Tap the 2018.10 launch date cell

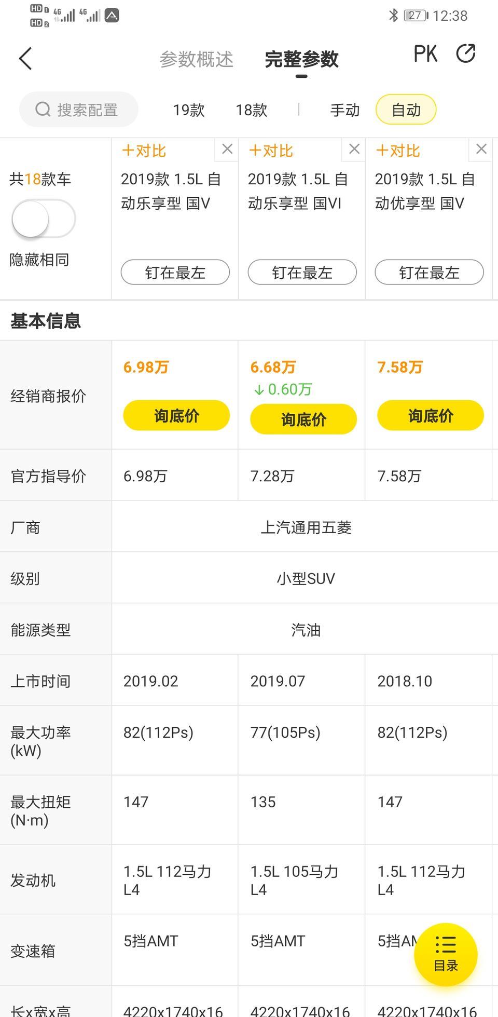pos(429,681)
